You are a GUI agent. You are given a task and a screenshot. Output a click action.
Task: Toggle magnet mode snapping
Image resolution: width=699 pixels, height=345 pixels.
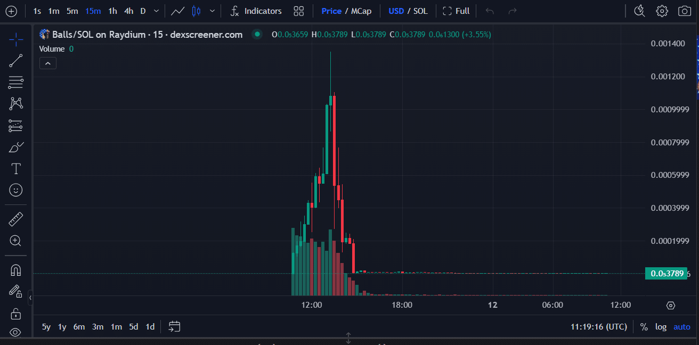(x=16, y=269)
